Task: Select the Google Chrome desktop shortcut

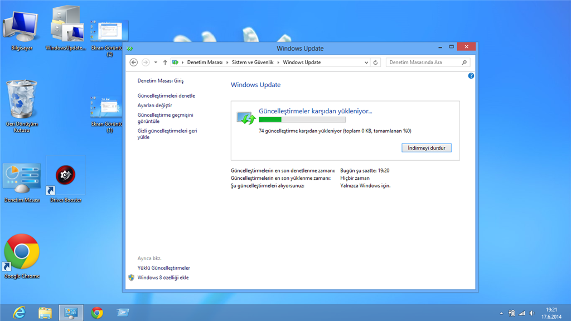Action: coord(22,256)
